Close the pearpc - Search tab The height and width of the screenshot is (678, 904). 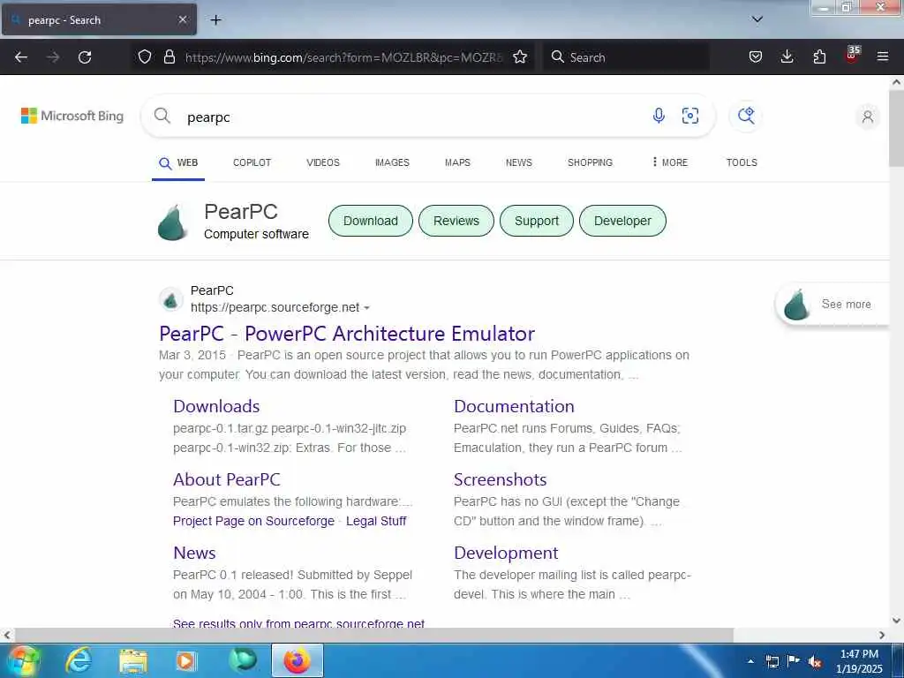[182, 19]
